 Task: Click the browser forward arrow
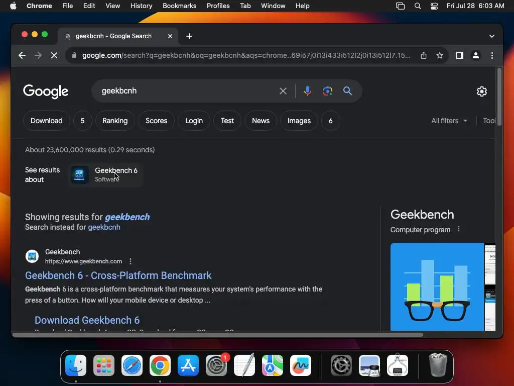pos(38,55)
